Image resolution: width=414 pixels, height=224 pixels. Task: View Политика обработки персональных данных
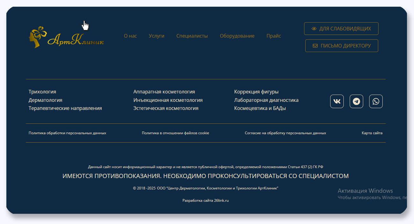pyautogui.click(x=68, y=133)
